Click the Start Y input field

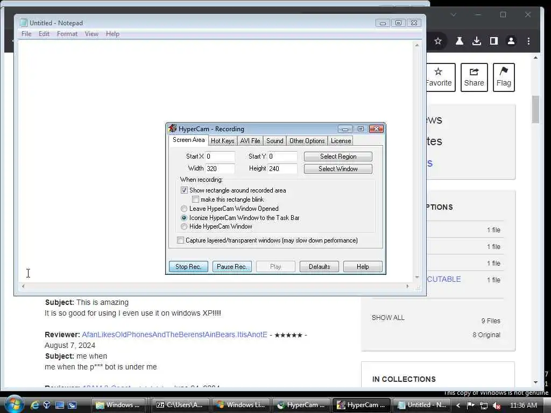pyautogui.click(x=282, y=156)
